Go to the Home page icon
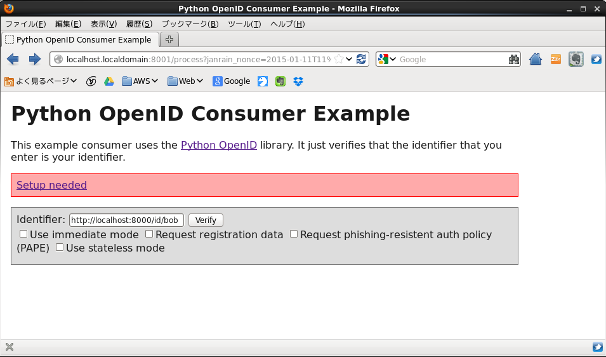 click(x=535, y=59)
